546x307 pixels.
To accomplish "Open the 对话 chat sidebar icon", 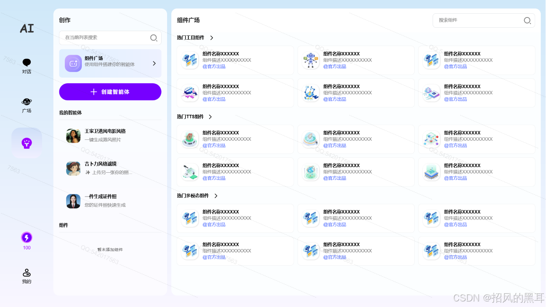I will 26,62.
